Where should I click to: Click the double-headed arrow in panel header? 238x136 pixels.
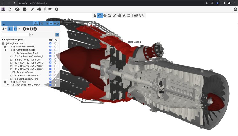51,24
